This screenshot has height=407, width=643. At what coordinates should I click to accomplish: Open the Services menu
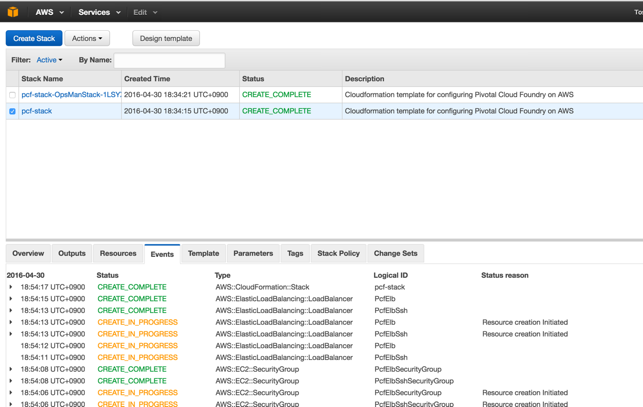(99, 12)
